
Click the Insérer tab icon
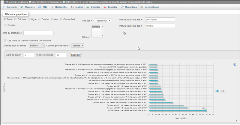point(73,7)
